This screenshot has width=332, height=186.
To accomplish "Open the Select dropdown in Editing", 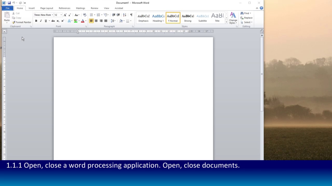I will [x=246, y=22].
